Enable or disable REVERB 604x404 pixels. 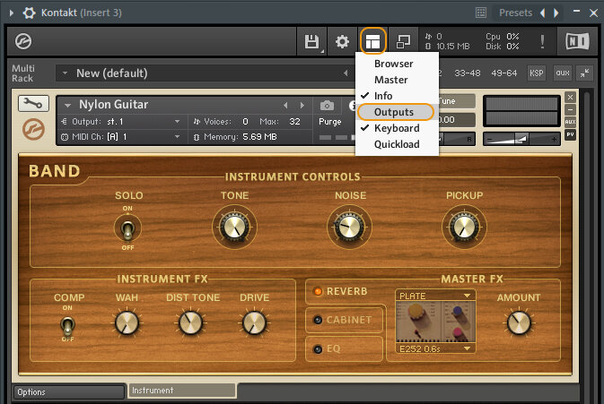[x=318, y=291]
